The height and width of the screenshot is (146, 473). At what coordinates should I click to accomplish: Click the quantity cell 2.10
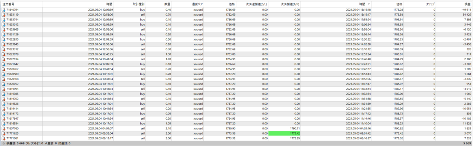click(168, 129)
